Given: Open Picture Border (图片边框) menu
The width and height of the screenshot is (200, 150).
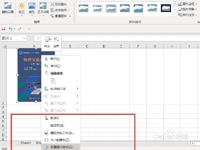Looking at the screenshot, I should [x=187, y=4].
